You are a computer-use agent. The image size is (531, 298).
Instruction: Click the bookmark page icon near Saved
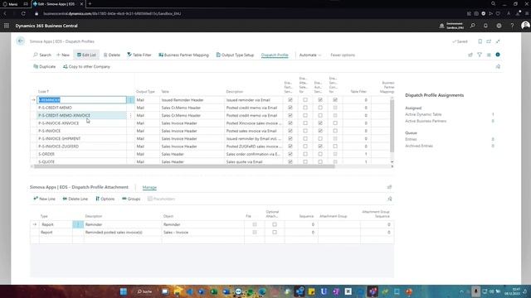480,41
